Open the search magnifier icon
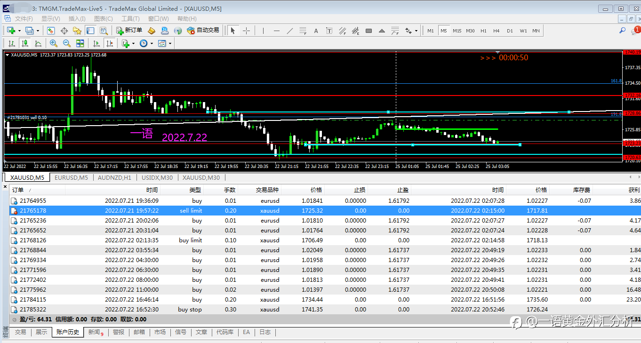 [622, 31]
